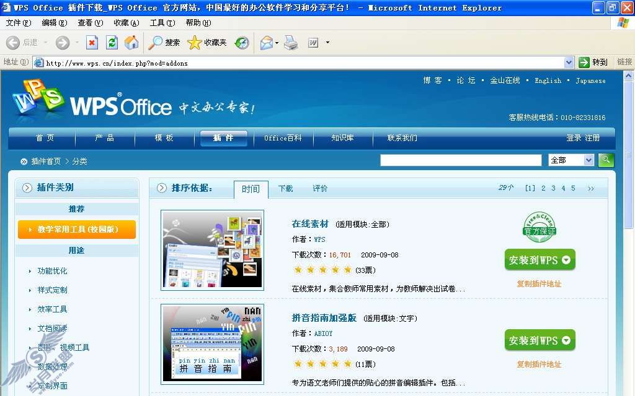Go to 首页 navigation tab

(x=45, y=138)
